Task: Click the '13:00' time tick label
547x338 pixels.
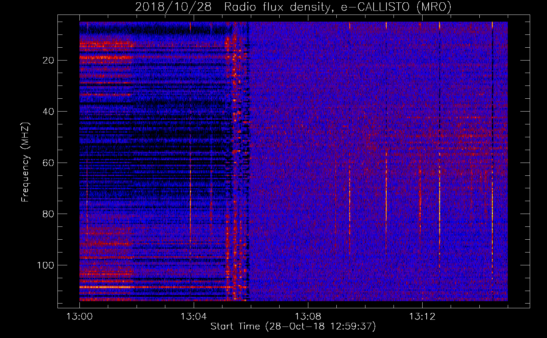Action: [79, 317]
